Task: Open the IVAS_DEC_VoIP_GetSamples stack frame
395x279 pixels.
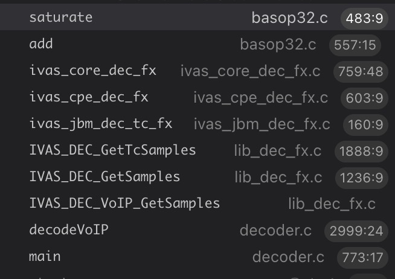Action: (124, 204)
